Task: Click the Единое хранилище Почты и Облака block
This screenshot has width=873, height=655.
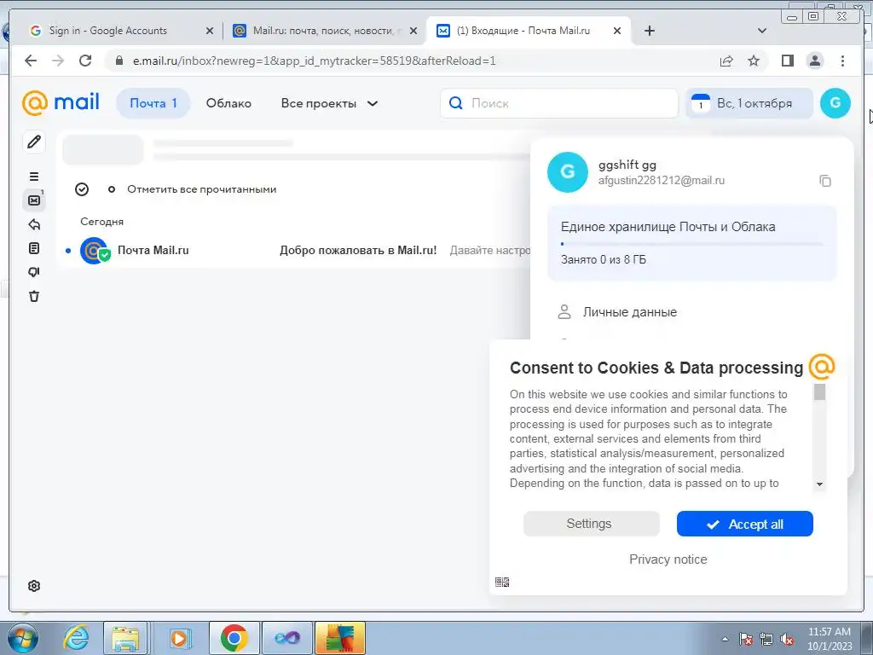Action: point(692,243)
